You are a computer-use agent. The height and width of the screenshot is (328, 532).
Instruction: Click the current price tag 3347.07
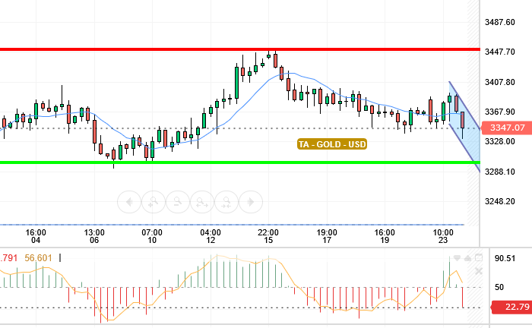click(507, 128)
